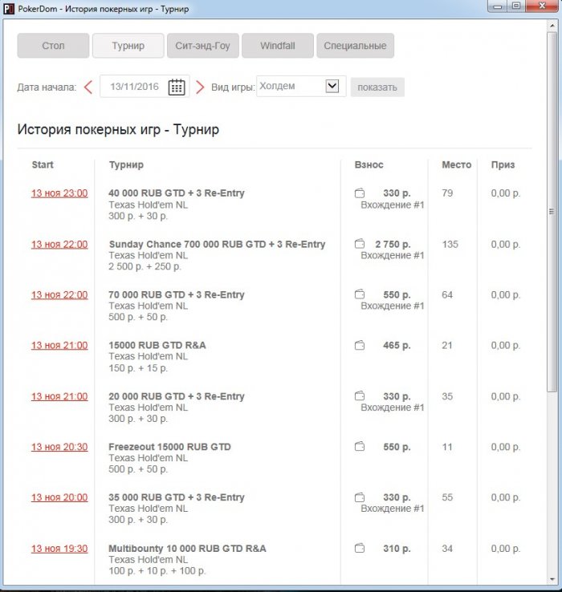Open the calendar date picker icon
Screen dimensions: 562x592
point(177,87)
